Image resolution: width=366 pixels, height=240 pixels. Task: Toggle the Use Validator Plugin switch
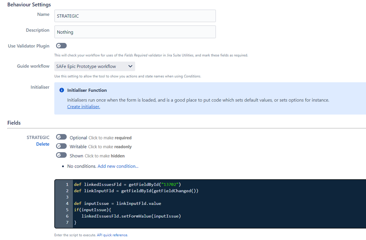tap(61, 46)
